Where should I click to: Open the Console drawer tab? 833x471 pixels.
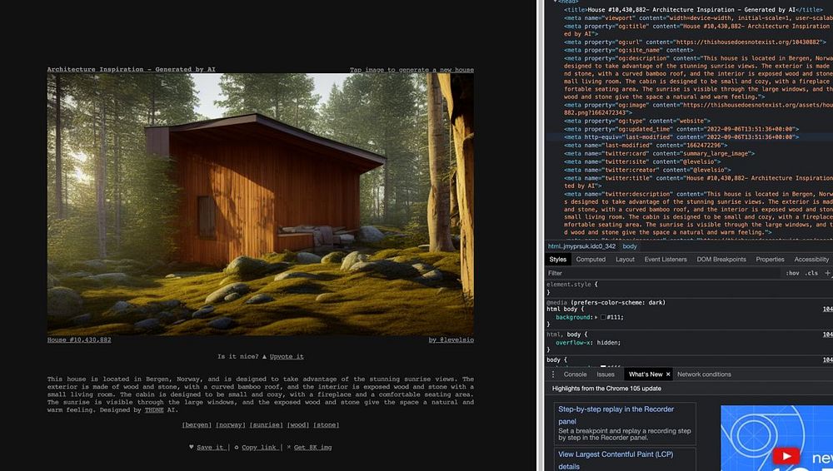coord(575,374)
